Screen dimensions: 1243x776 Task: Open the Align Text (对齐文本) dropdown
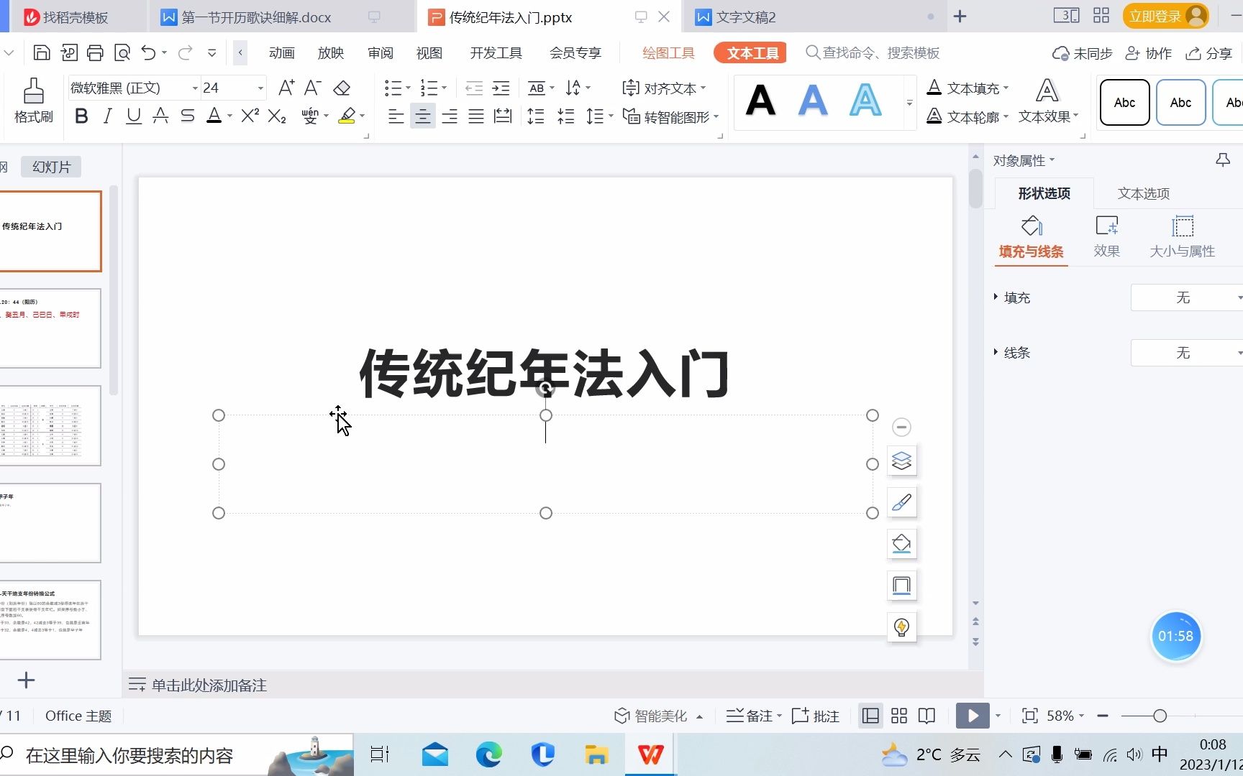coord(664,88)
